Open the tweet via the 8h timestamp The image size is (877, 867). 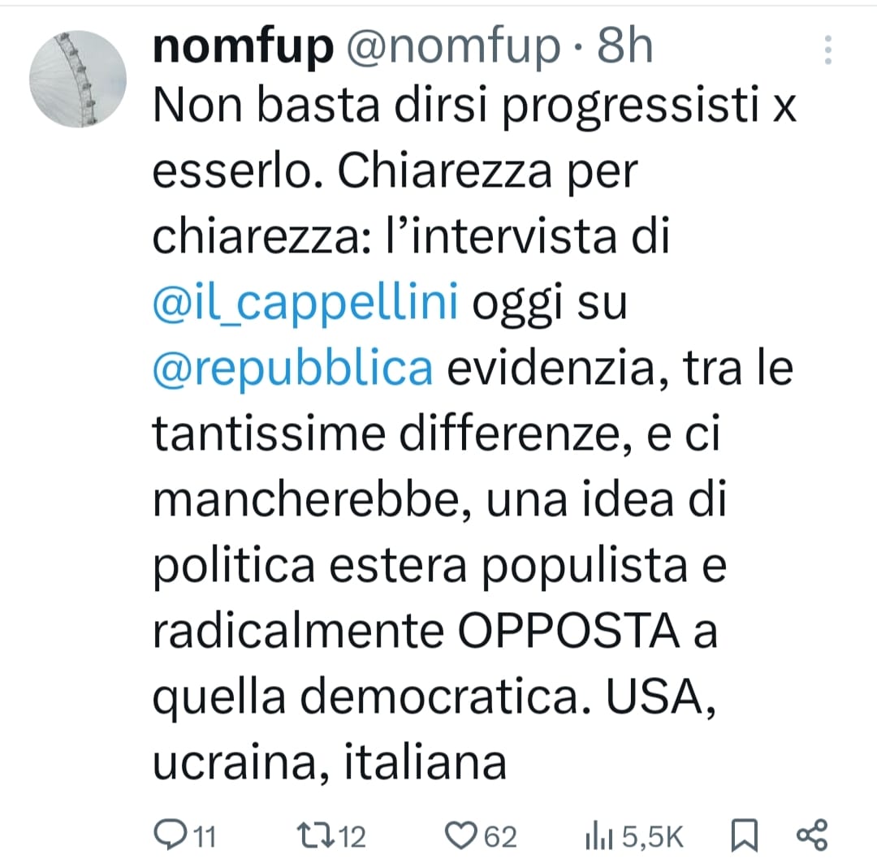[x=625, y=49]
